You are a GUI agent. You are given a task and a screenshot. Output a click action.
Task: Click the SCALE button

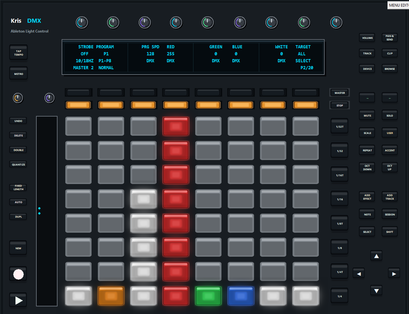click(367, 133)
